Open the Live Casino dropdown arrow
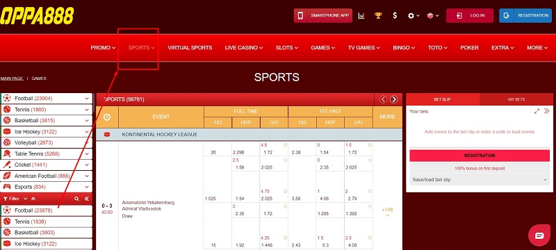Viewport: 556px width, 250px height. tap(261, 48)
